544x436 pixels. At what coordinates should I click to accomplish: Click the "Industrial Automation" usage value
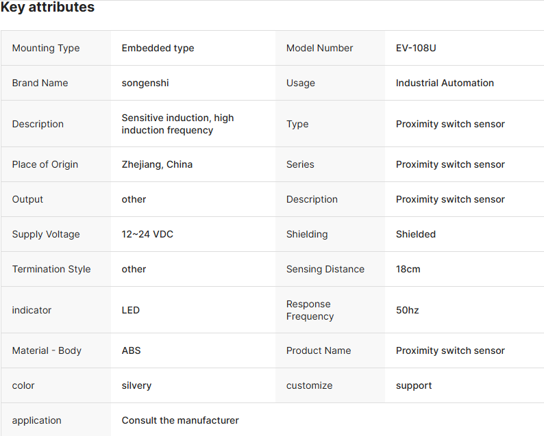coord(445,83)
